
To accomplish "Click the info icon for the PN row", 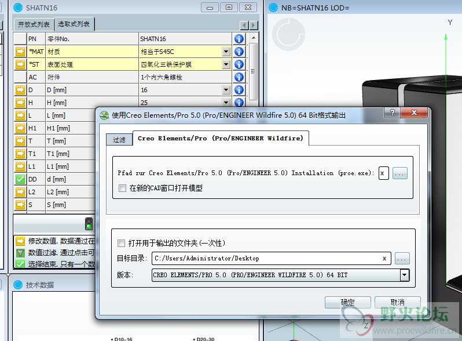I will [x=239, y=39].
